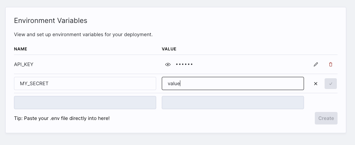Click the empty new variable value field
Image resolution: width=355 pixels, height=145 pixels.
pyautogui.click(x=233, y=103)
